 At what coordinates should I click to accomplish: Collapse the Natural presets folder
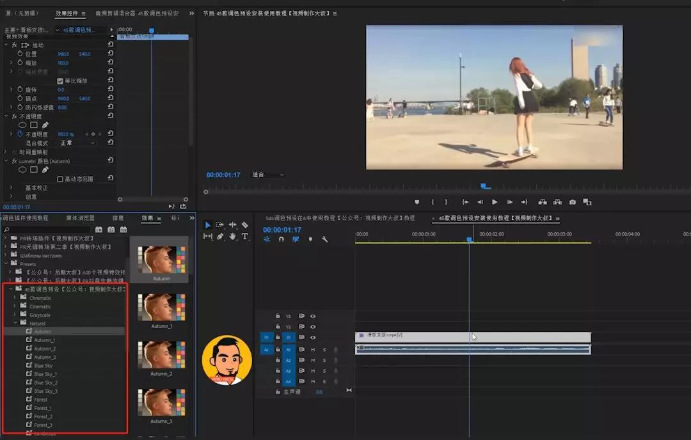[15, 323]
